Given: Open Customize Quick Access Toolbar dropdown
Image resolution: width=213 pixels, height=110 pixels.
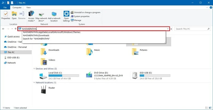Looking at the screenshot, I should click(15, 3).
